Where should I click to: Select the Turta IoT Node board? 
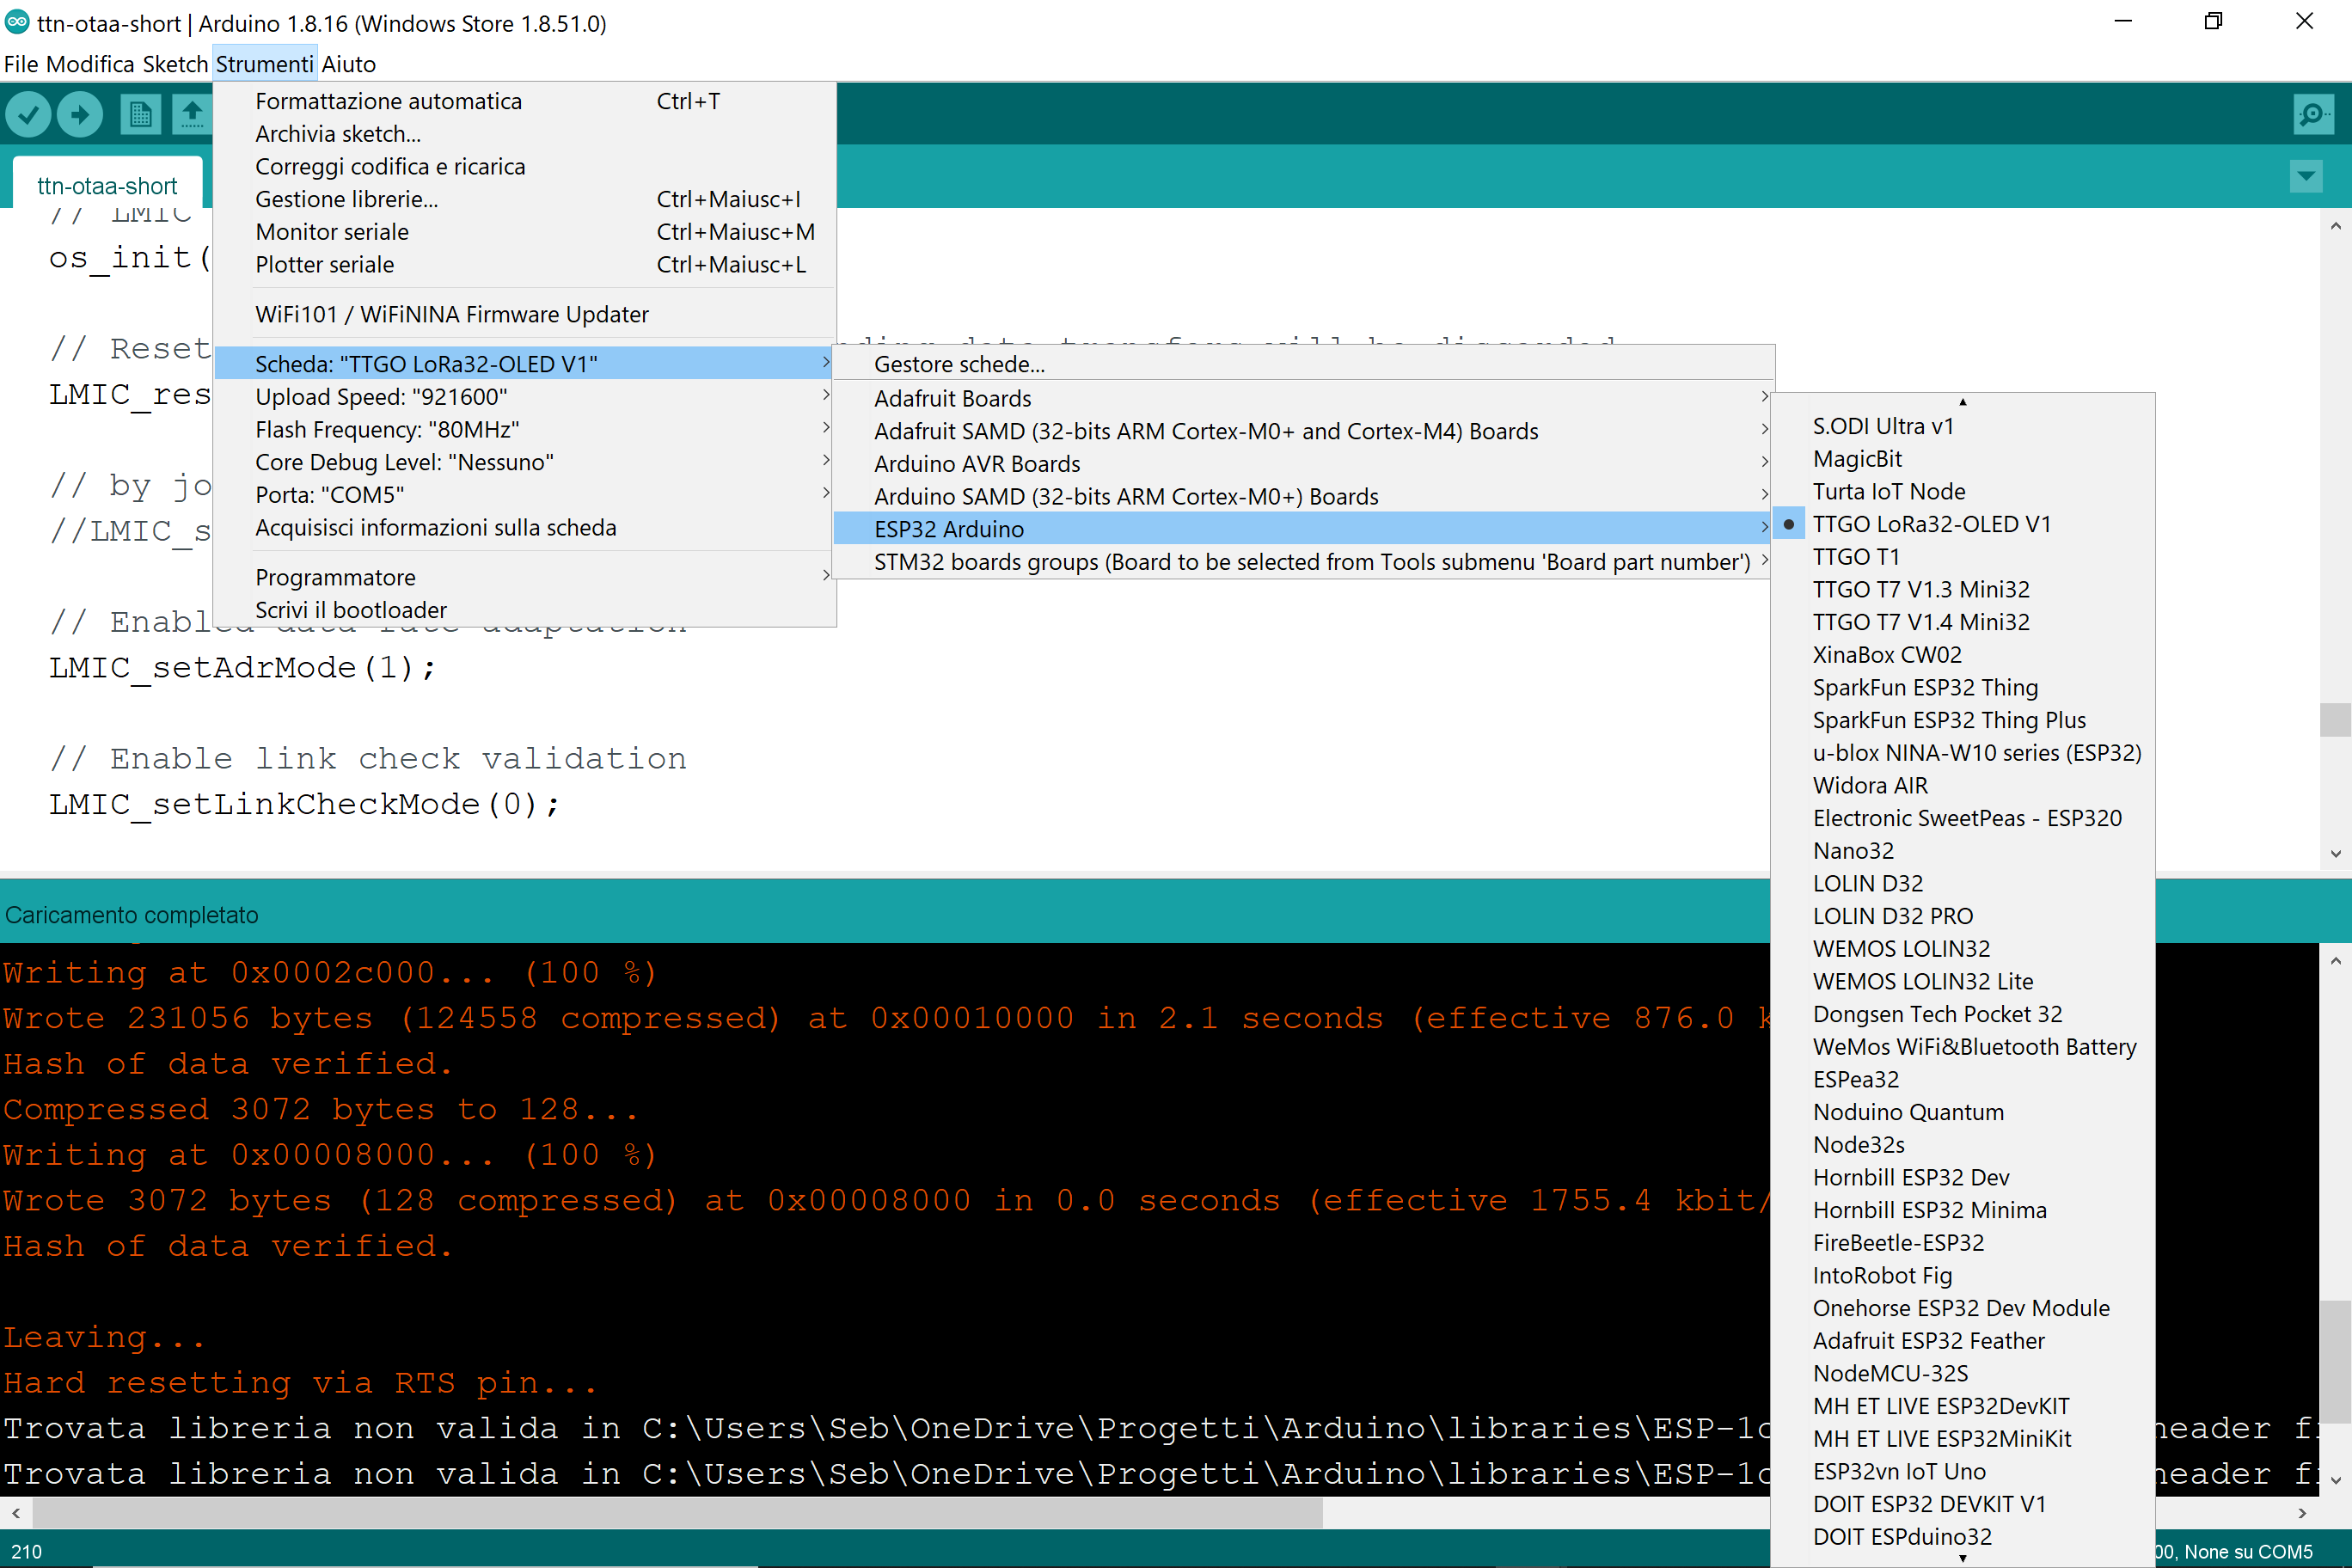tap(1963, 491)
